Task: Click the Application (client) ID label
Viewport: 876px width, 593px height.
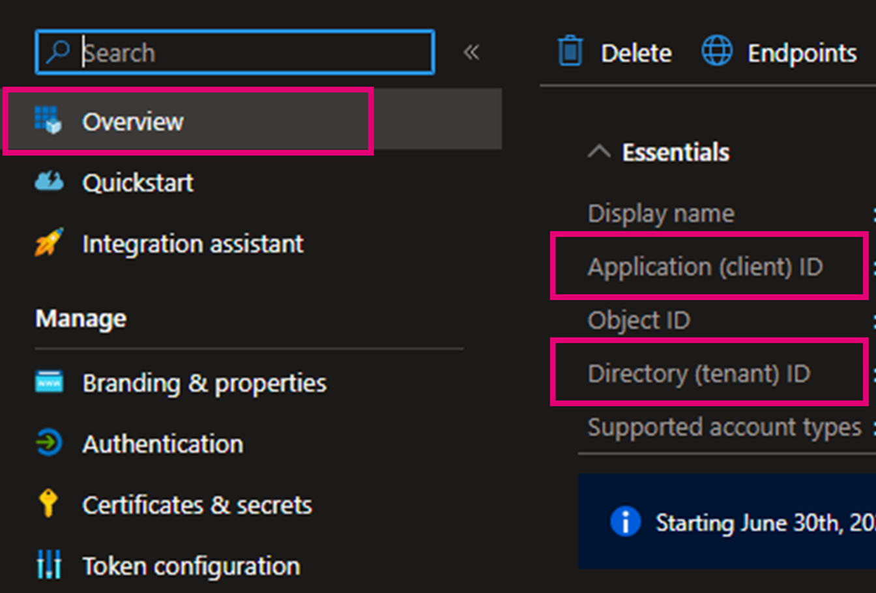Action: [x=705, y=267]
